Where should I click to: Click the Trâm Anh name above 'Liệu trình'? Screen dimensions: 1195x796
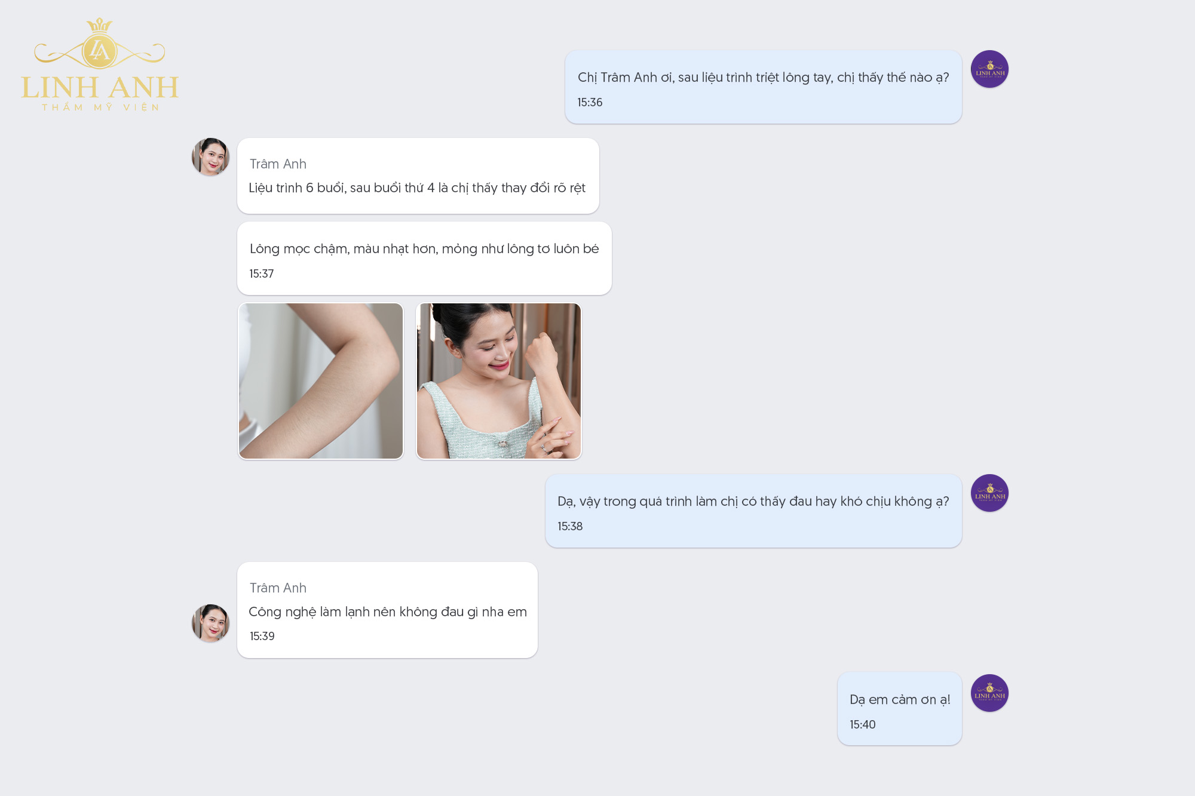pyautogui.click(x=278, y=164)
